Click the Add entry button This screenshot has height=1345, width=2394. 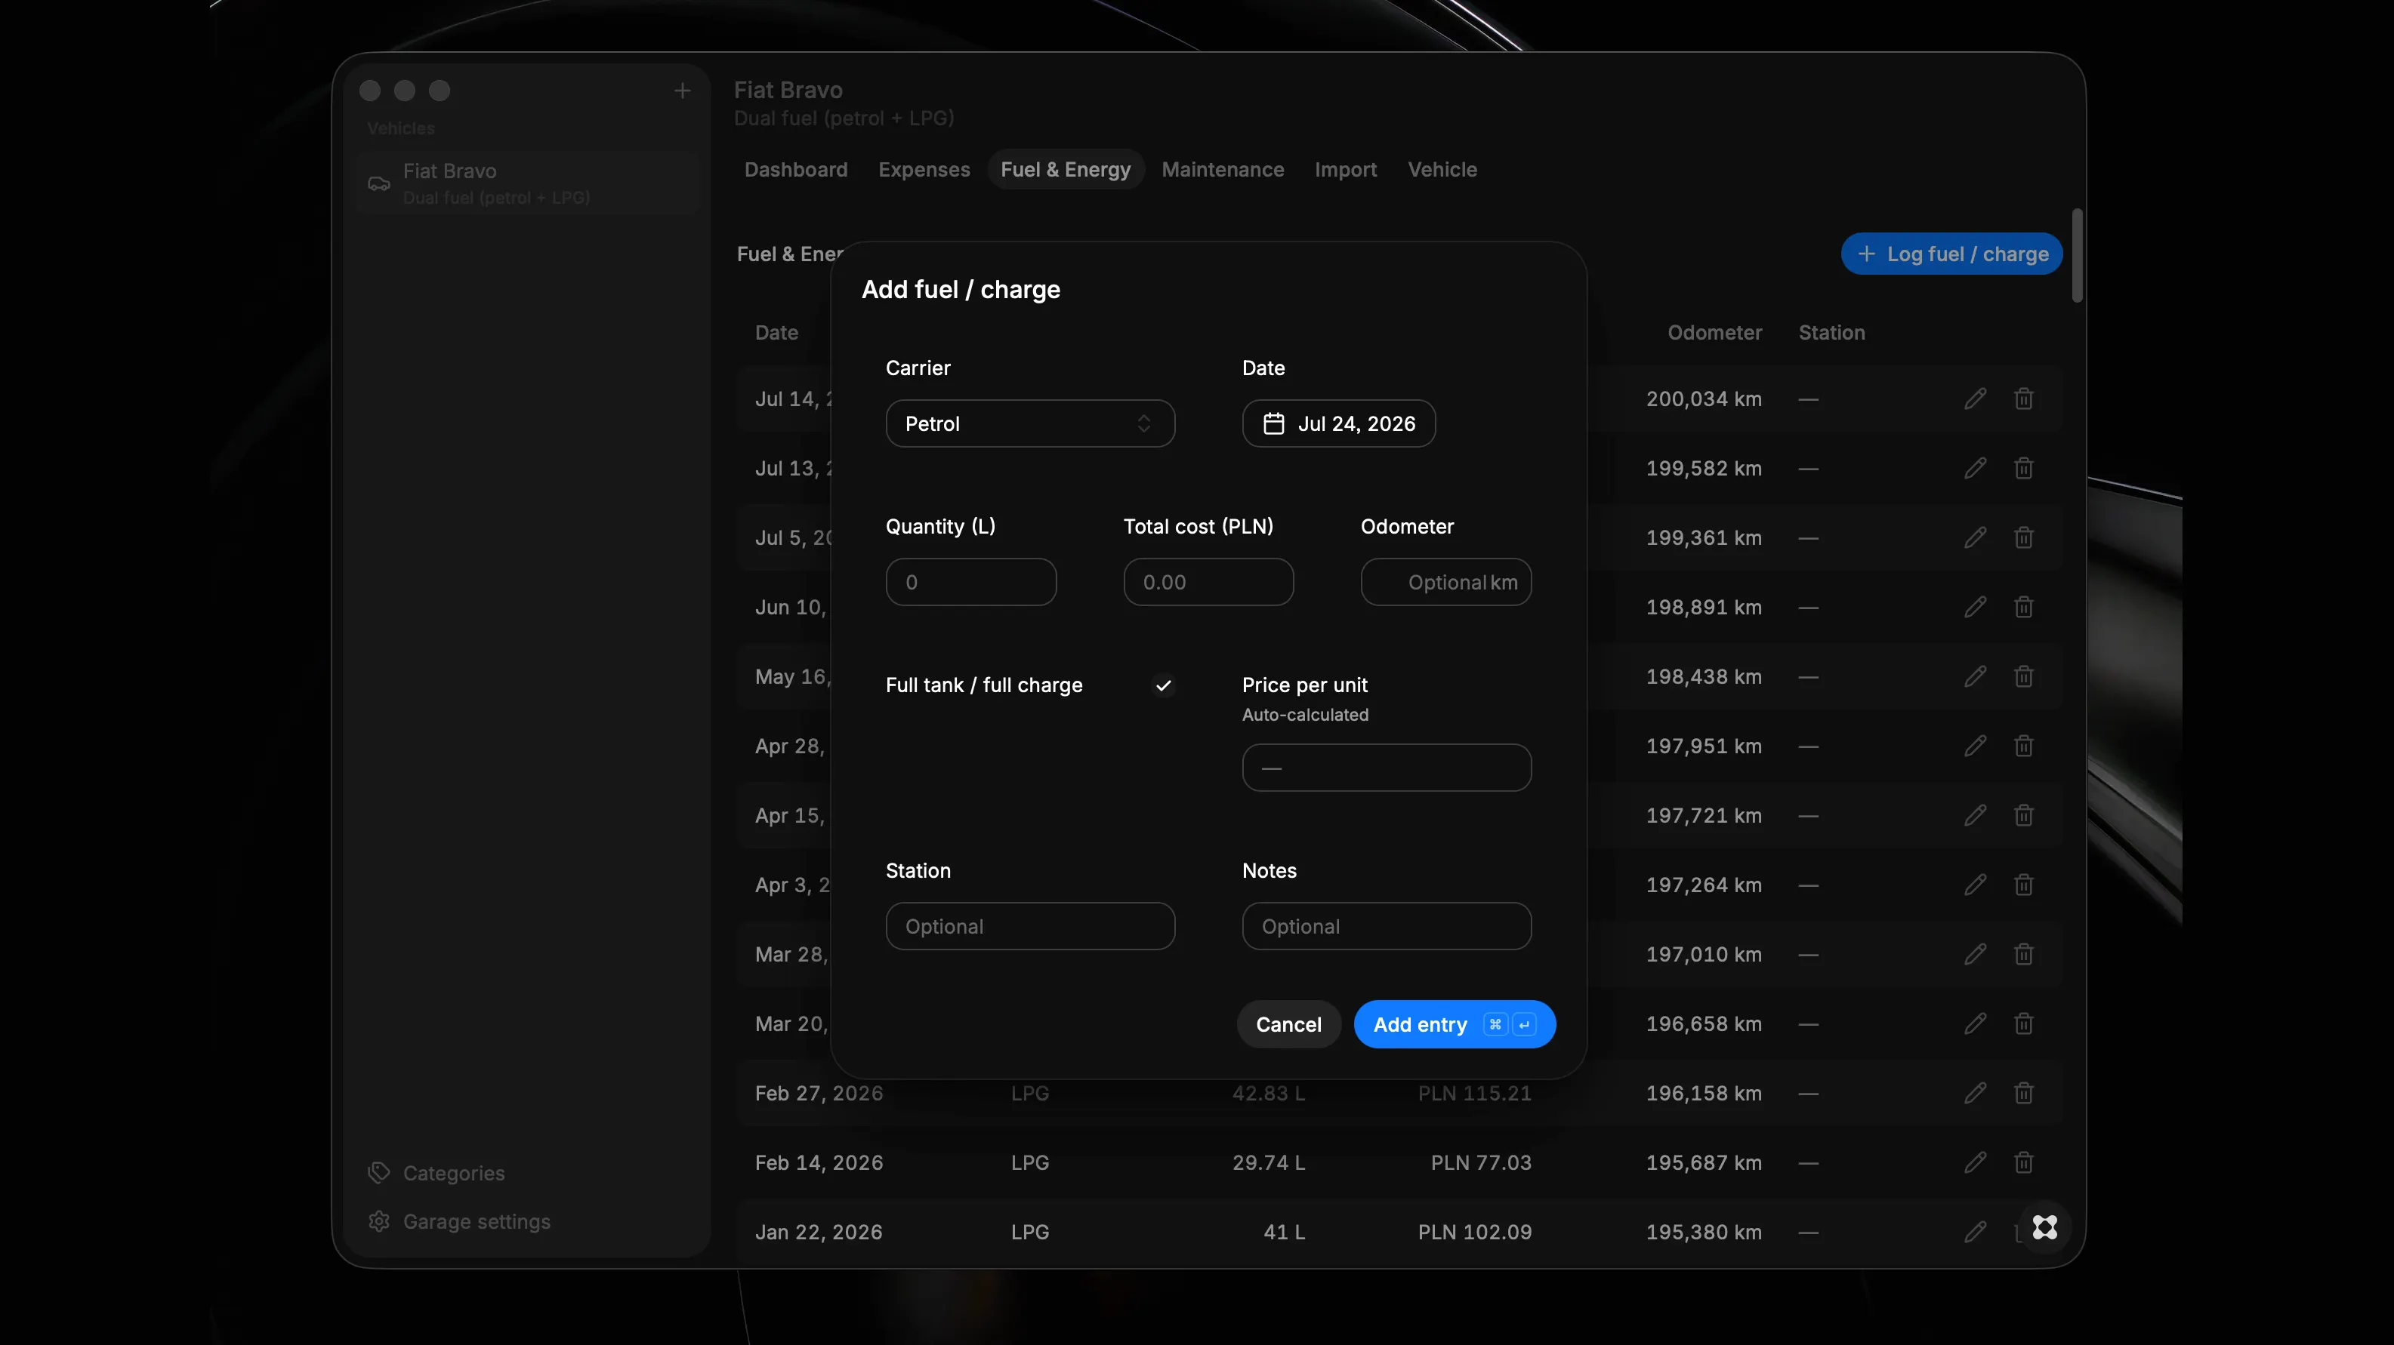1455,1024
